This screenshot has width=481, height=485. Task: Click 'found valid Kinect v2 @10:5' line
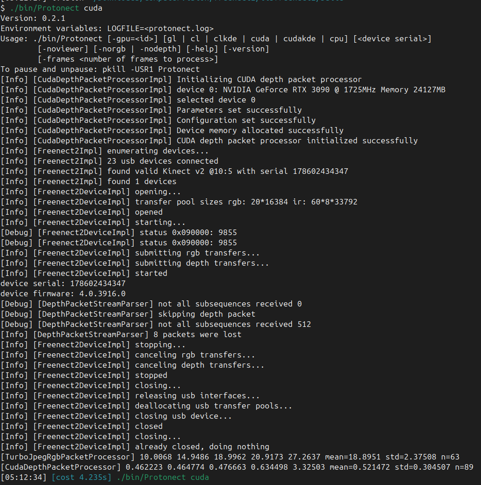(174, 172)
